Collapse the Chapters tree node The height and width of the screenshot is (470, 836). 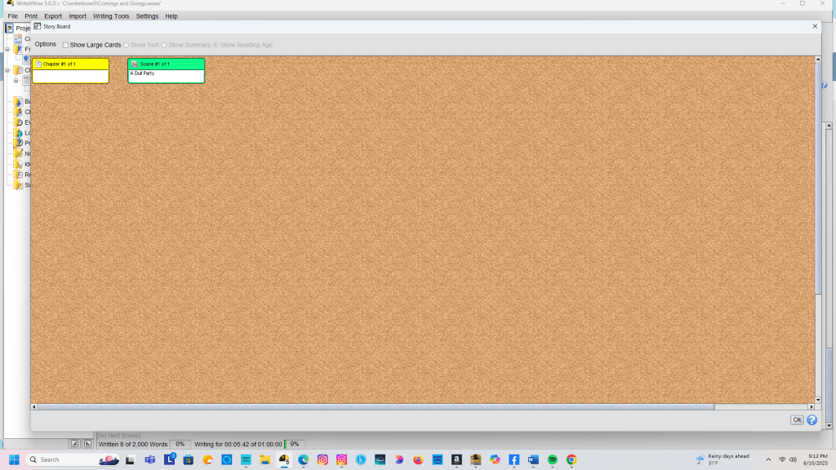[7, 70]
